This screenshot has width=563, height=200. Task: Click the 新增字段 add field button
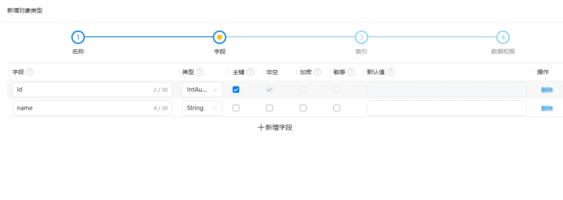pos(275,128)
